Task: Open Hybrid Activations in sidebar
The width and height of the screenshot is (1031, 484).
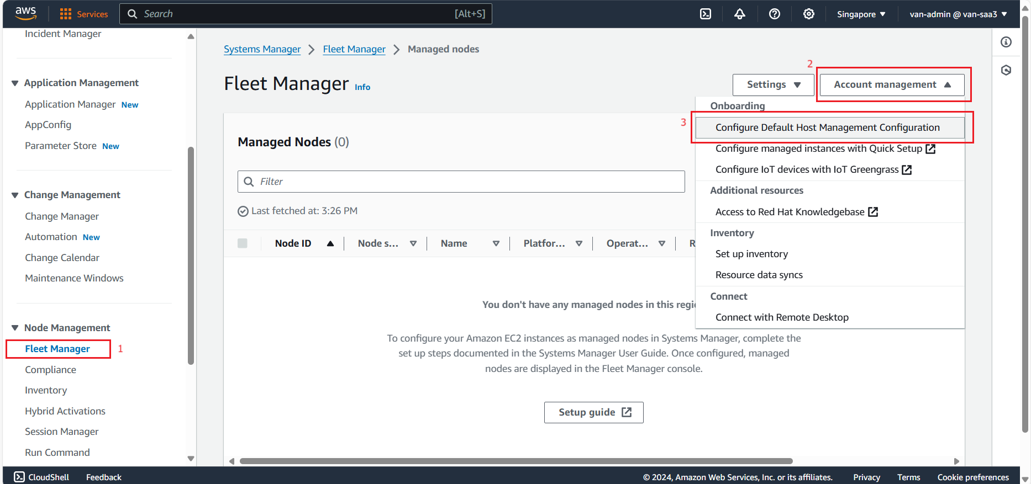Action: (x=65, y=411)
